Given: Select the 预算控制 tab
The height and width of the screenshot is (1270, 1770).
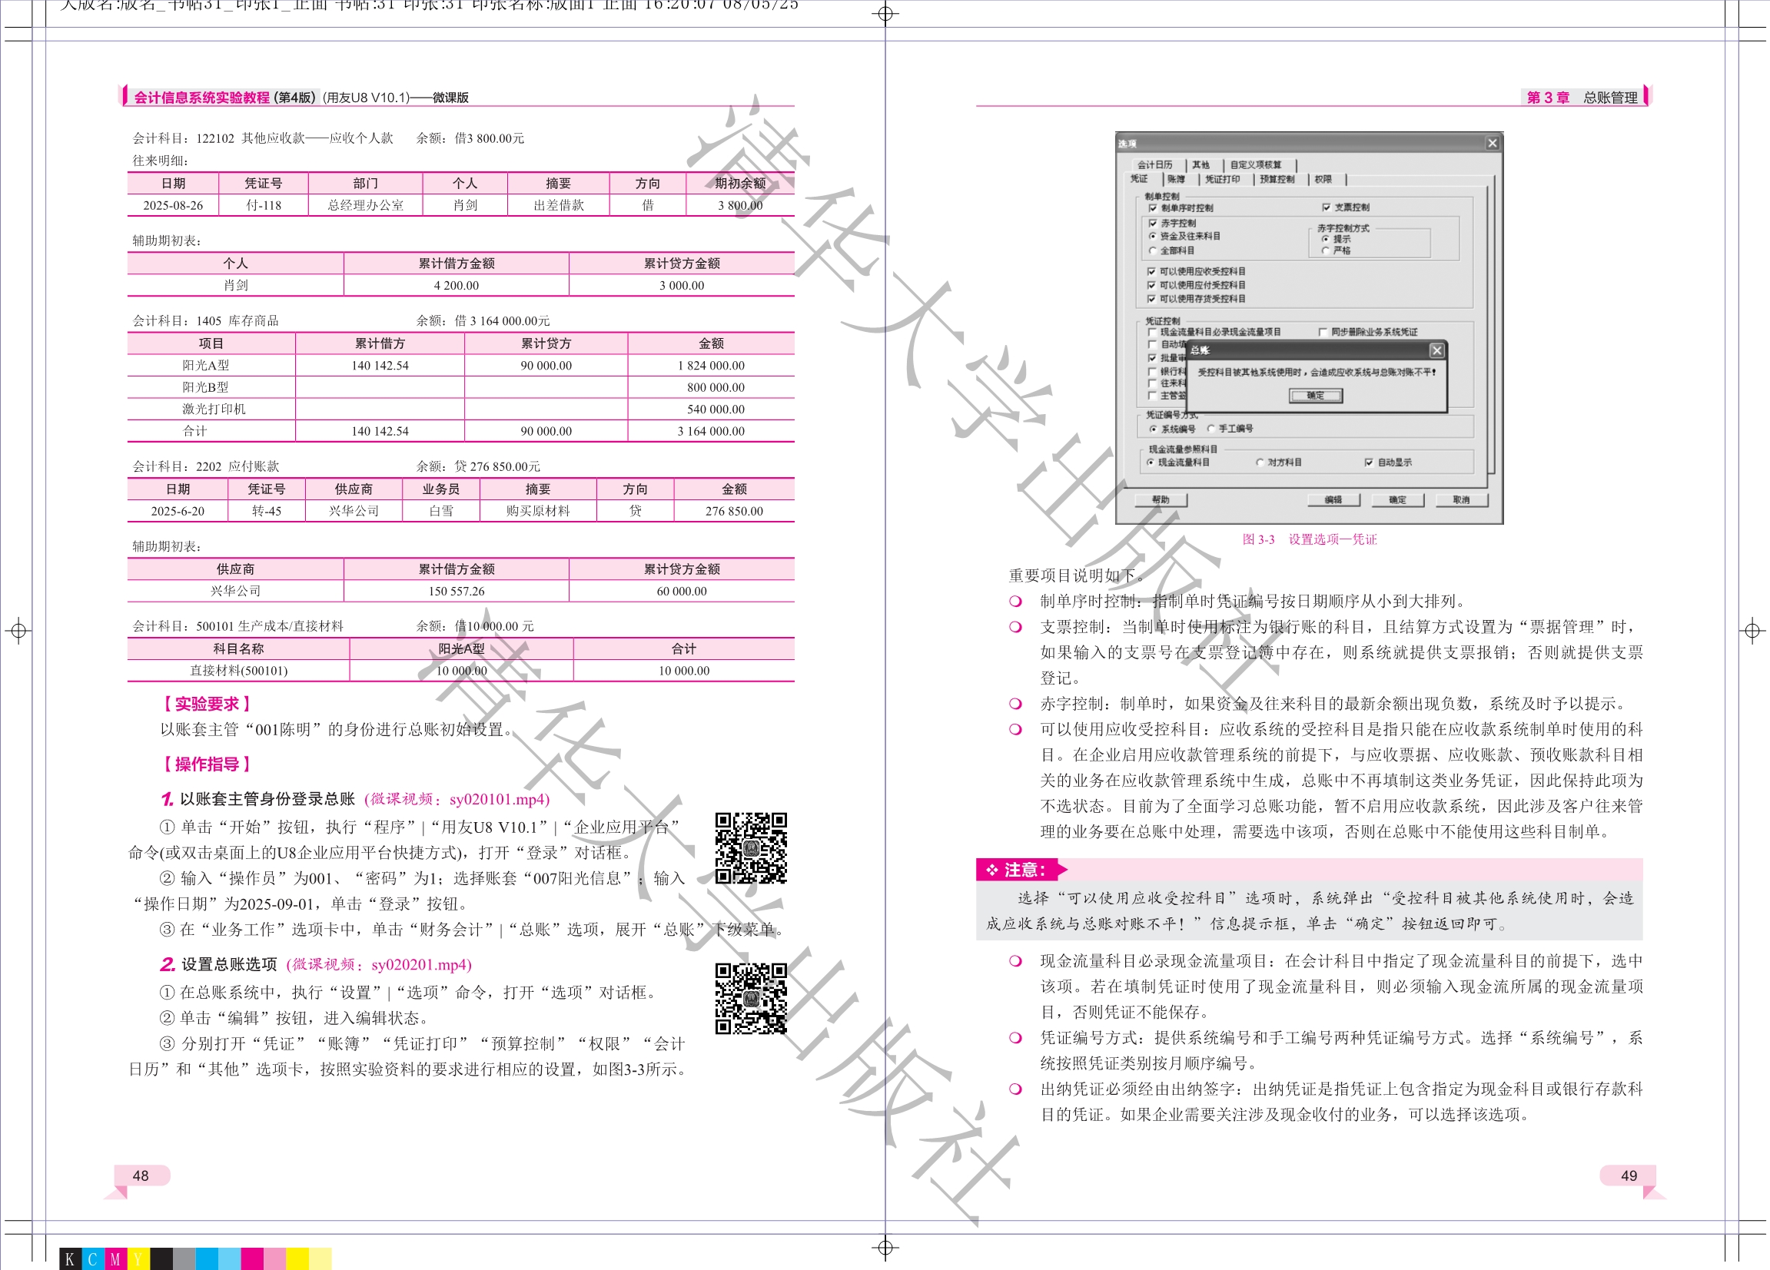Looking at the screenshot, I should tap(1277, 180).
